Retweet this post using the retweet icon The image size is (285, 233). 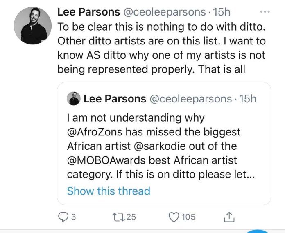tap(118, 217)
